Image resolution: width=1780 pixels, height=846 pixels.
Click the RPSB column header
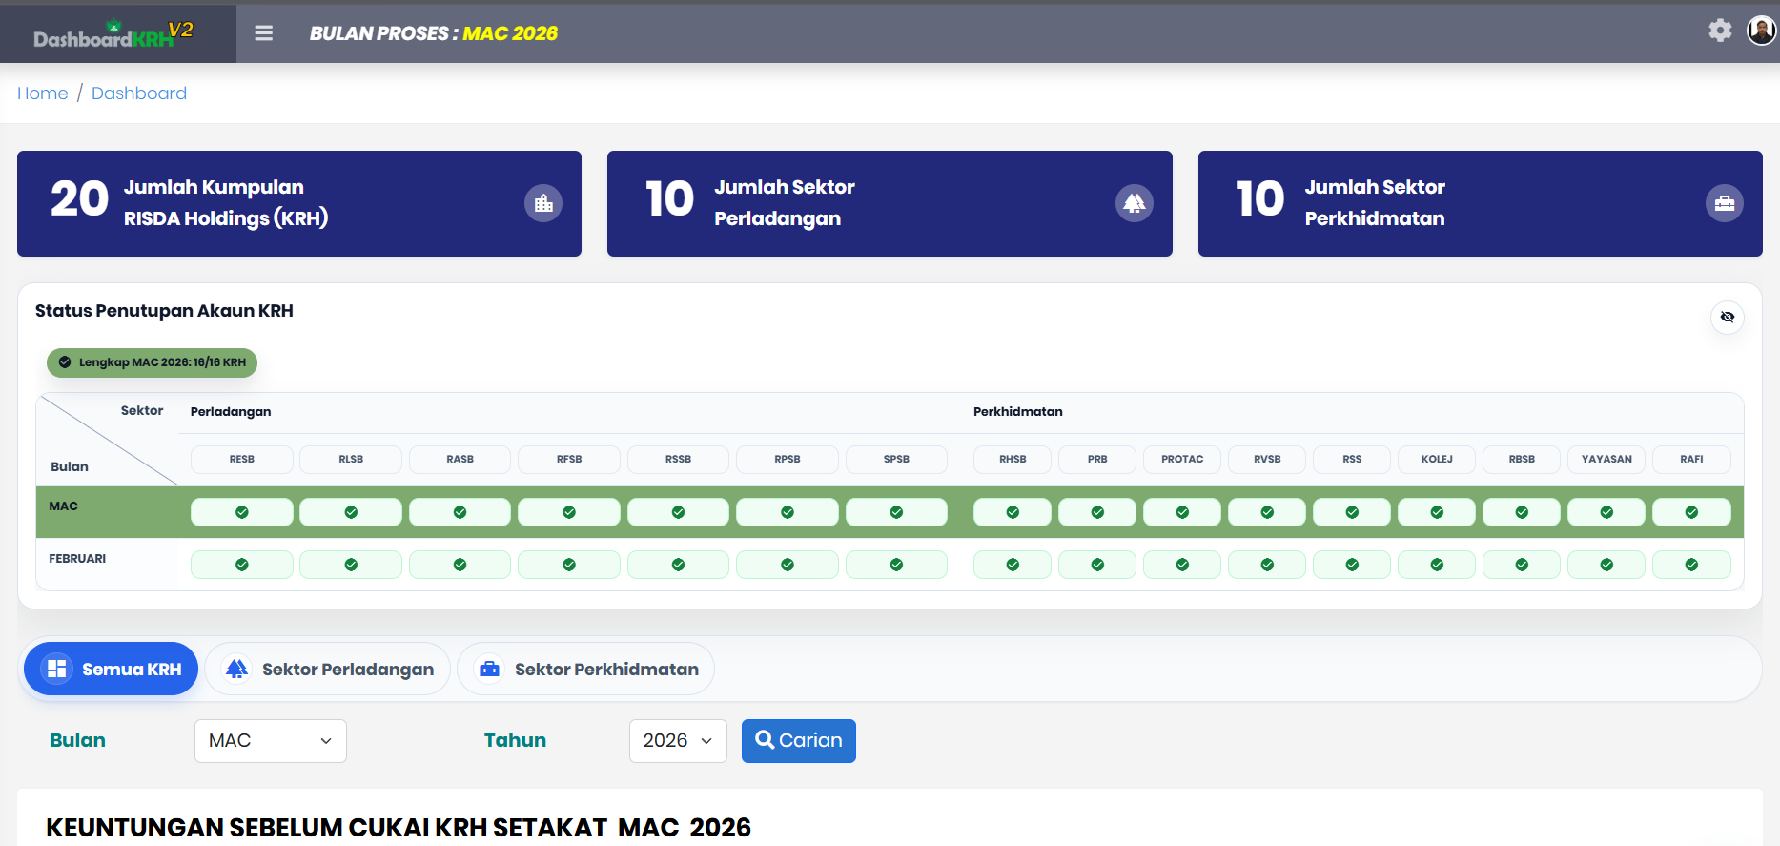(788, 459)
